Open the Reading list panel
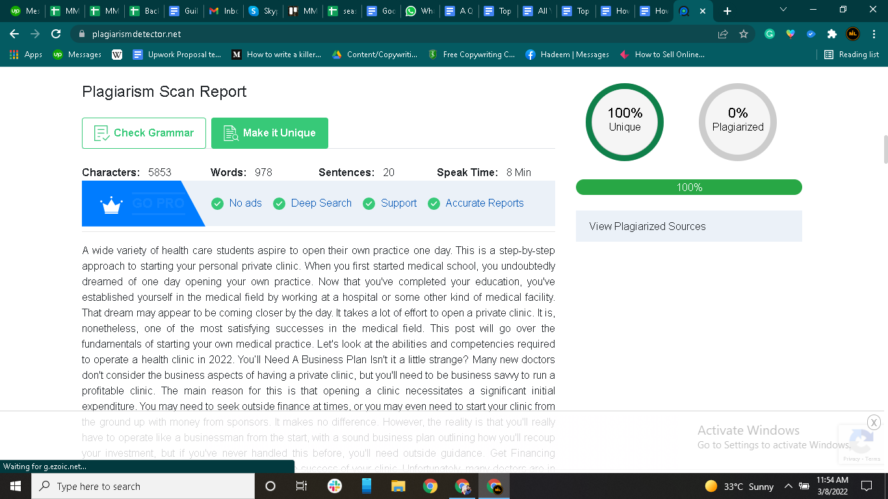 852,55
